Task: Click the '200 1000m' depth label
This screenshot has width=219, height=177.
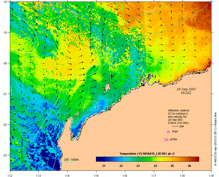Action: [x=71, y=160]
